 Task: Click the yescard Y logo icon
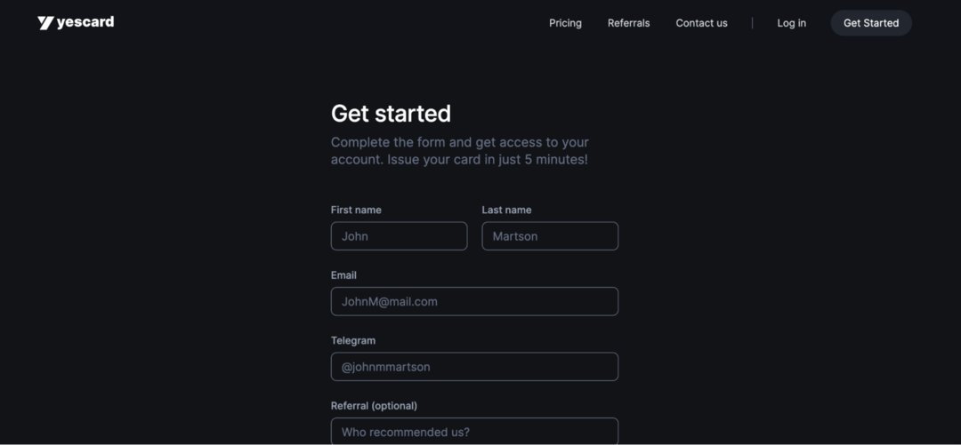click(45, 23)
